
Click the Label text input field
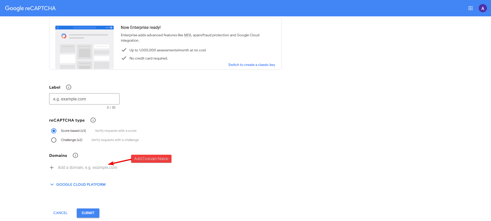84,99
